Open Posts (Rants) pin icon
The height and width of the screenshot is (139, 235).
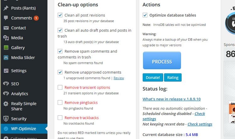coord(6,8)
